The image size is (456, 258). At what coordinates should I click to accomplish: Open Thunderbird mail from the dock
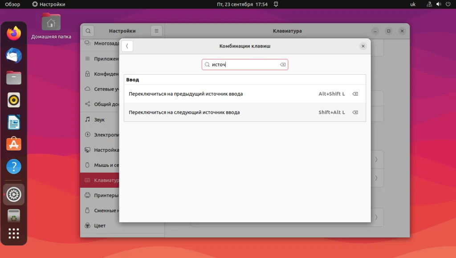[14, 56]
